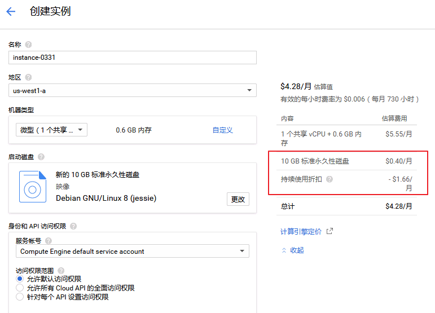Viewport: 435px width, 313px height.
Task: Click the help icon beside 访问权限范围
Action: point(61,271)
